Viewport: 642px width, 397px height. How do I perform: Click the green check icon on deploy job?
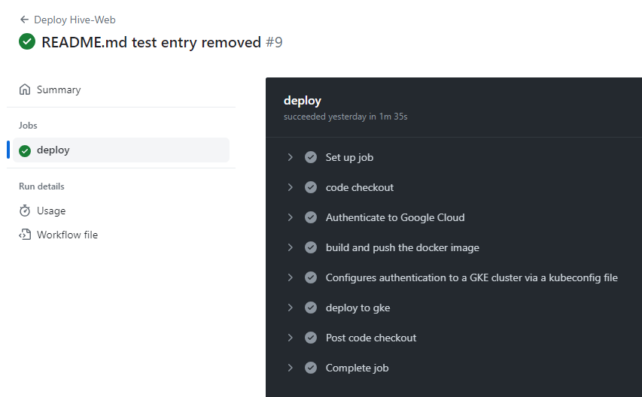(x=25, y=150)
